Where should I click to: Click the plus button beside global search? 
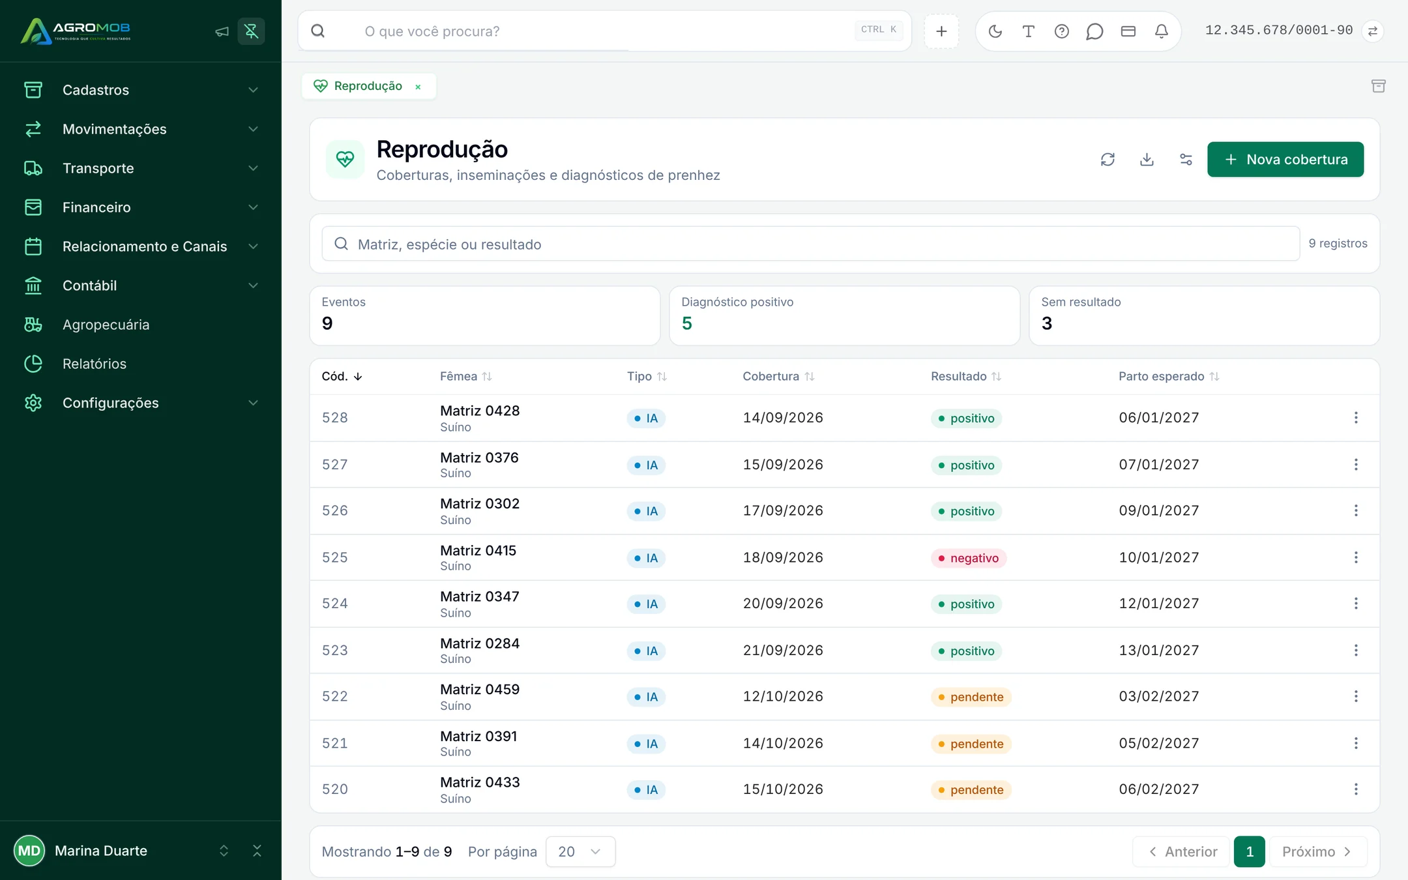click(x=941, y=31)
